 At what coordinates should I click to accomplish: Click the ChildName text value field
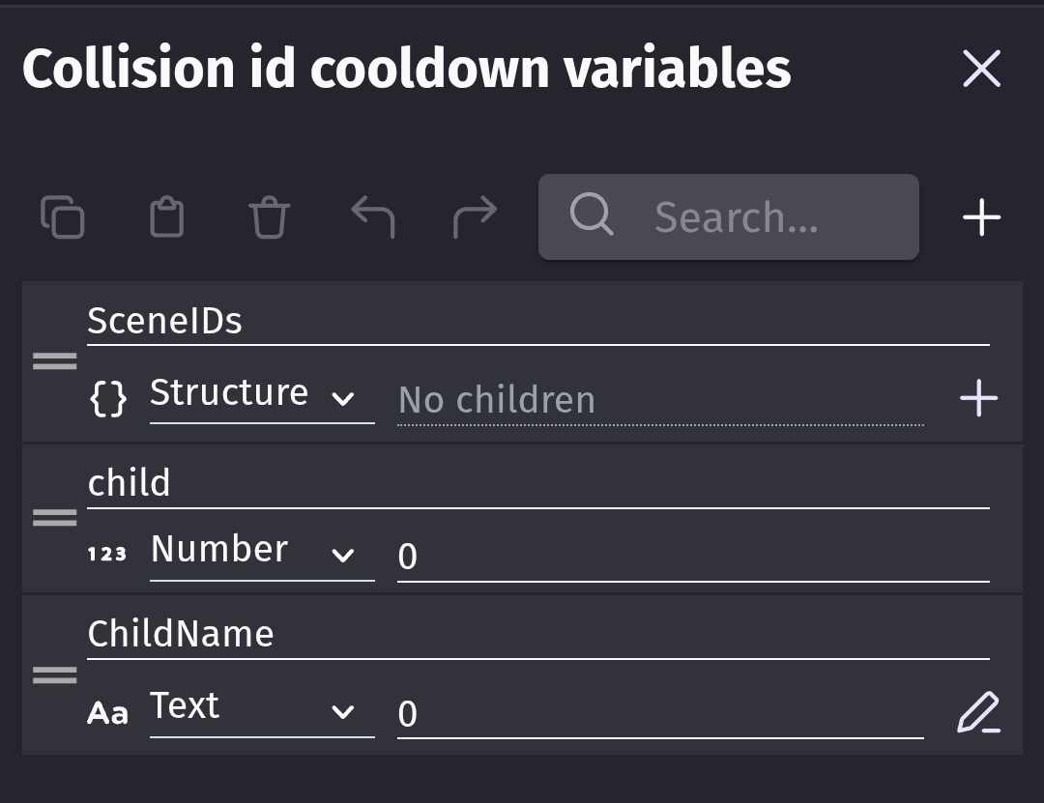[x=659, y=714]
